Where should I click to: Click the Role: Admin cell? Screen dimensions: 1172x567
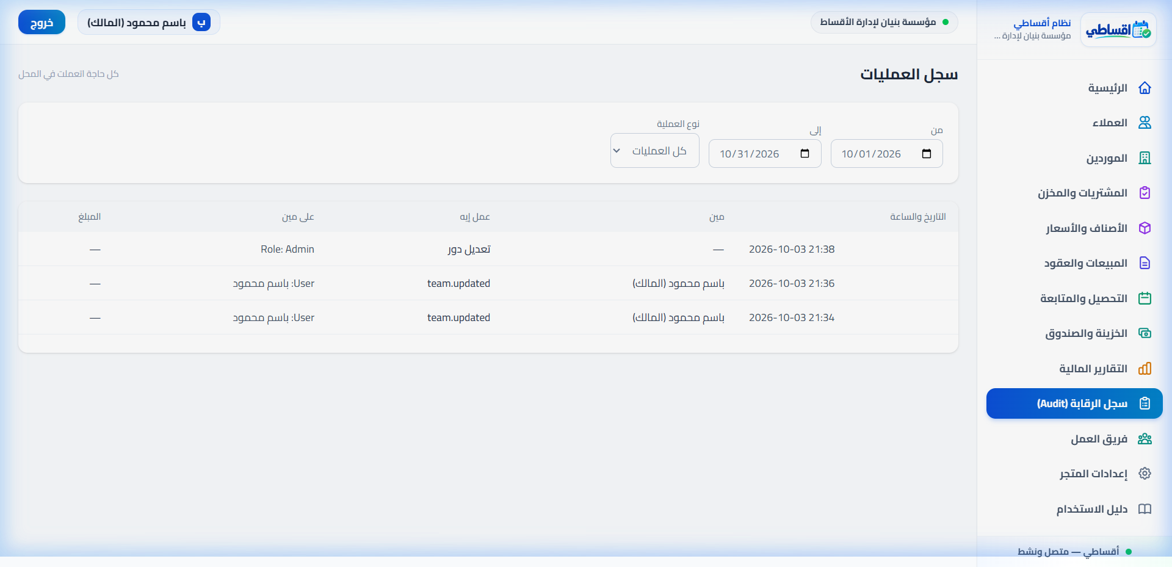[288, 249]
